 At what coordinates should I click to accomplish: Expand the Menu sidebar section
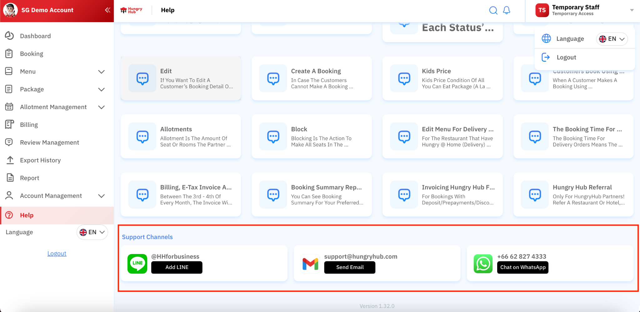point(101,72)
